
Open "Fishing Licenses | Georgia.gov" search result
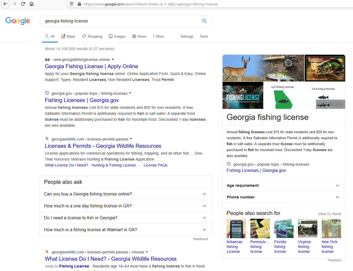tap(82, 100)
